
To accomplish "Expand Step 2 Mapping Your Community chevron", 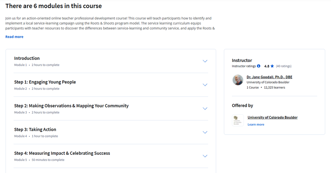I will click(x=205, y=109).
